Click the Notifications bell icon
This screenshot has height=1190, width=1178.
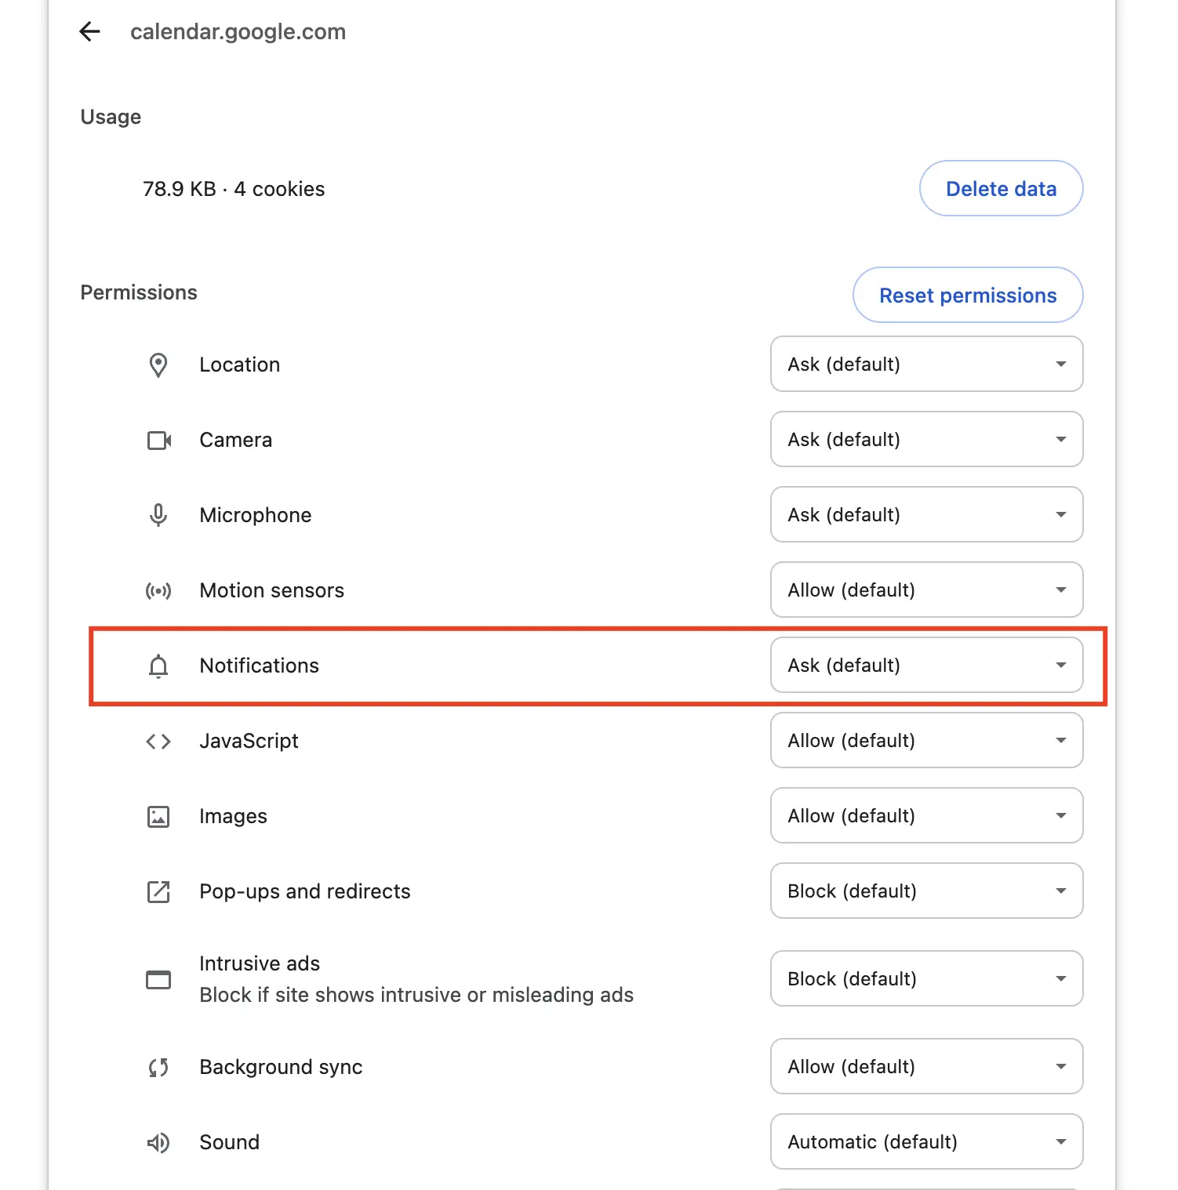pyautogui.click(x=158, y=666)
